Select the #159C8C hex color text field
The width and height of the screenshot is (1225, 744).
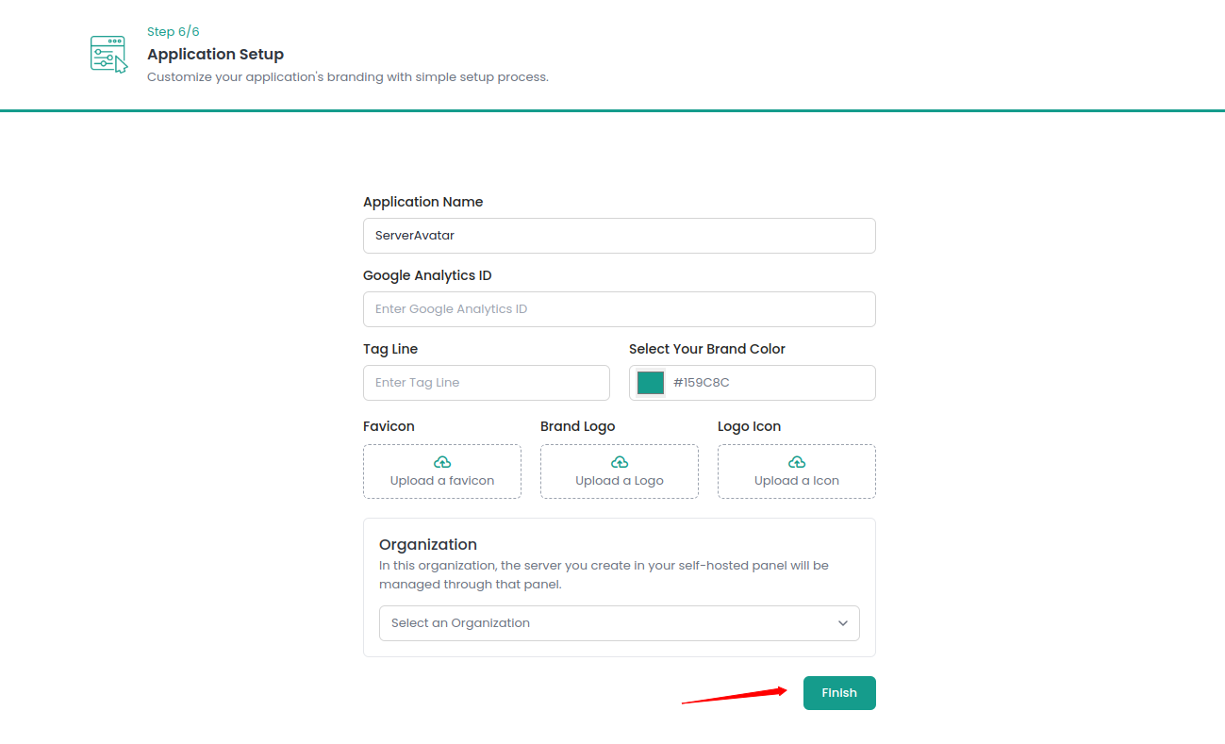tap(769, 383)
